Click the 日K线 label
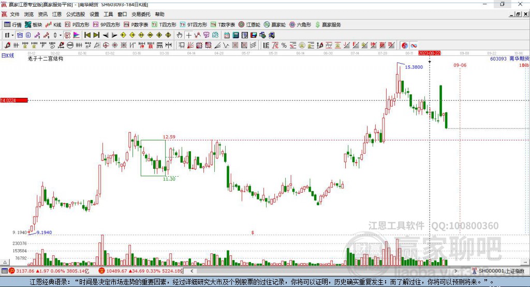530x287 pixels. [8, 55]
